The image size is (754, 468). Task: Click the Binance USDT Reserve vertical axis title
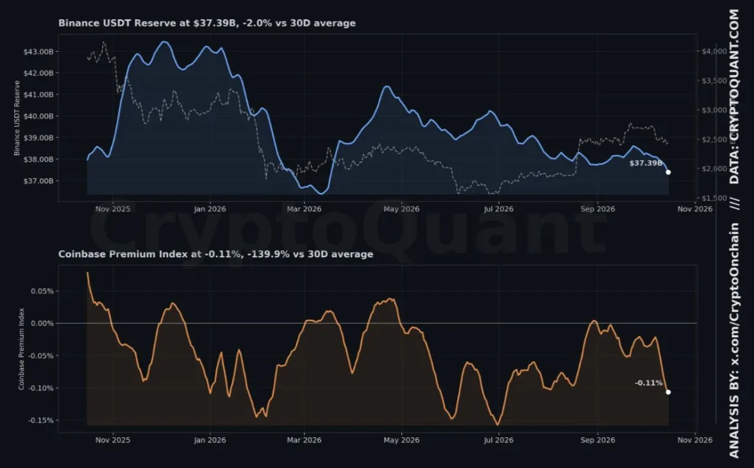[17, 118]
